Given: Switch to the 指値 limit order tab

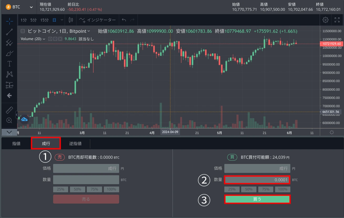Looking at the screenshot, I should (x=16, y=143).
